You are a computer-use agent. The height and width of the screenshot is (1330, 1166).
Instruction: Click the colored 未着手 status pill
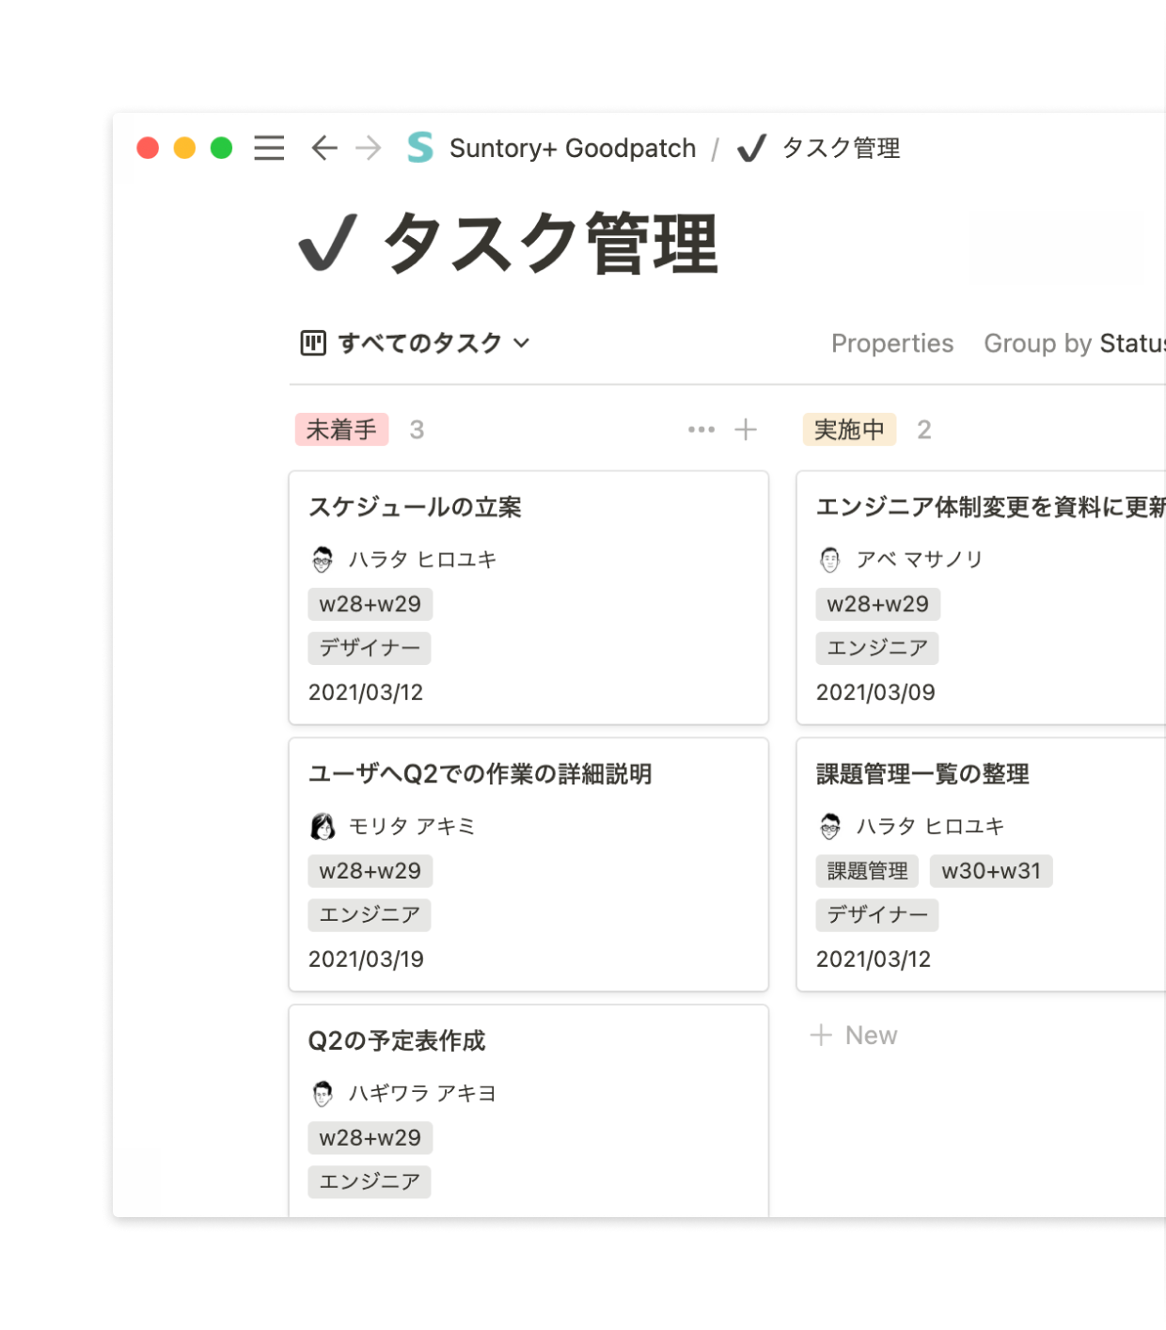(341, 429)
